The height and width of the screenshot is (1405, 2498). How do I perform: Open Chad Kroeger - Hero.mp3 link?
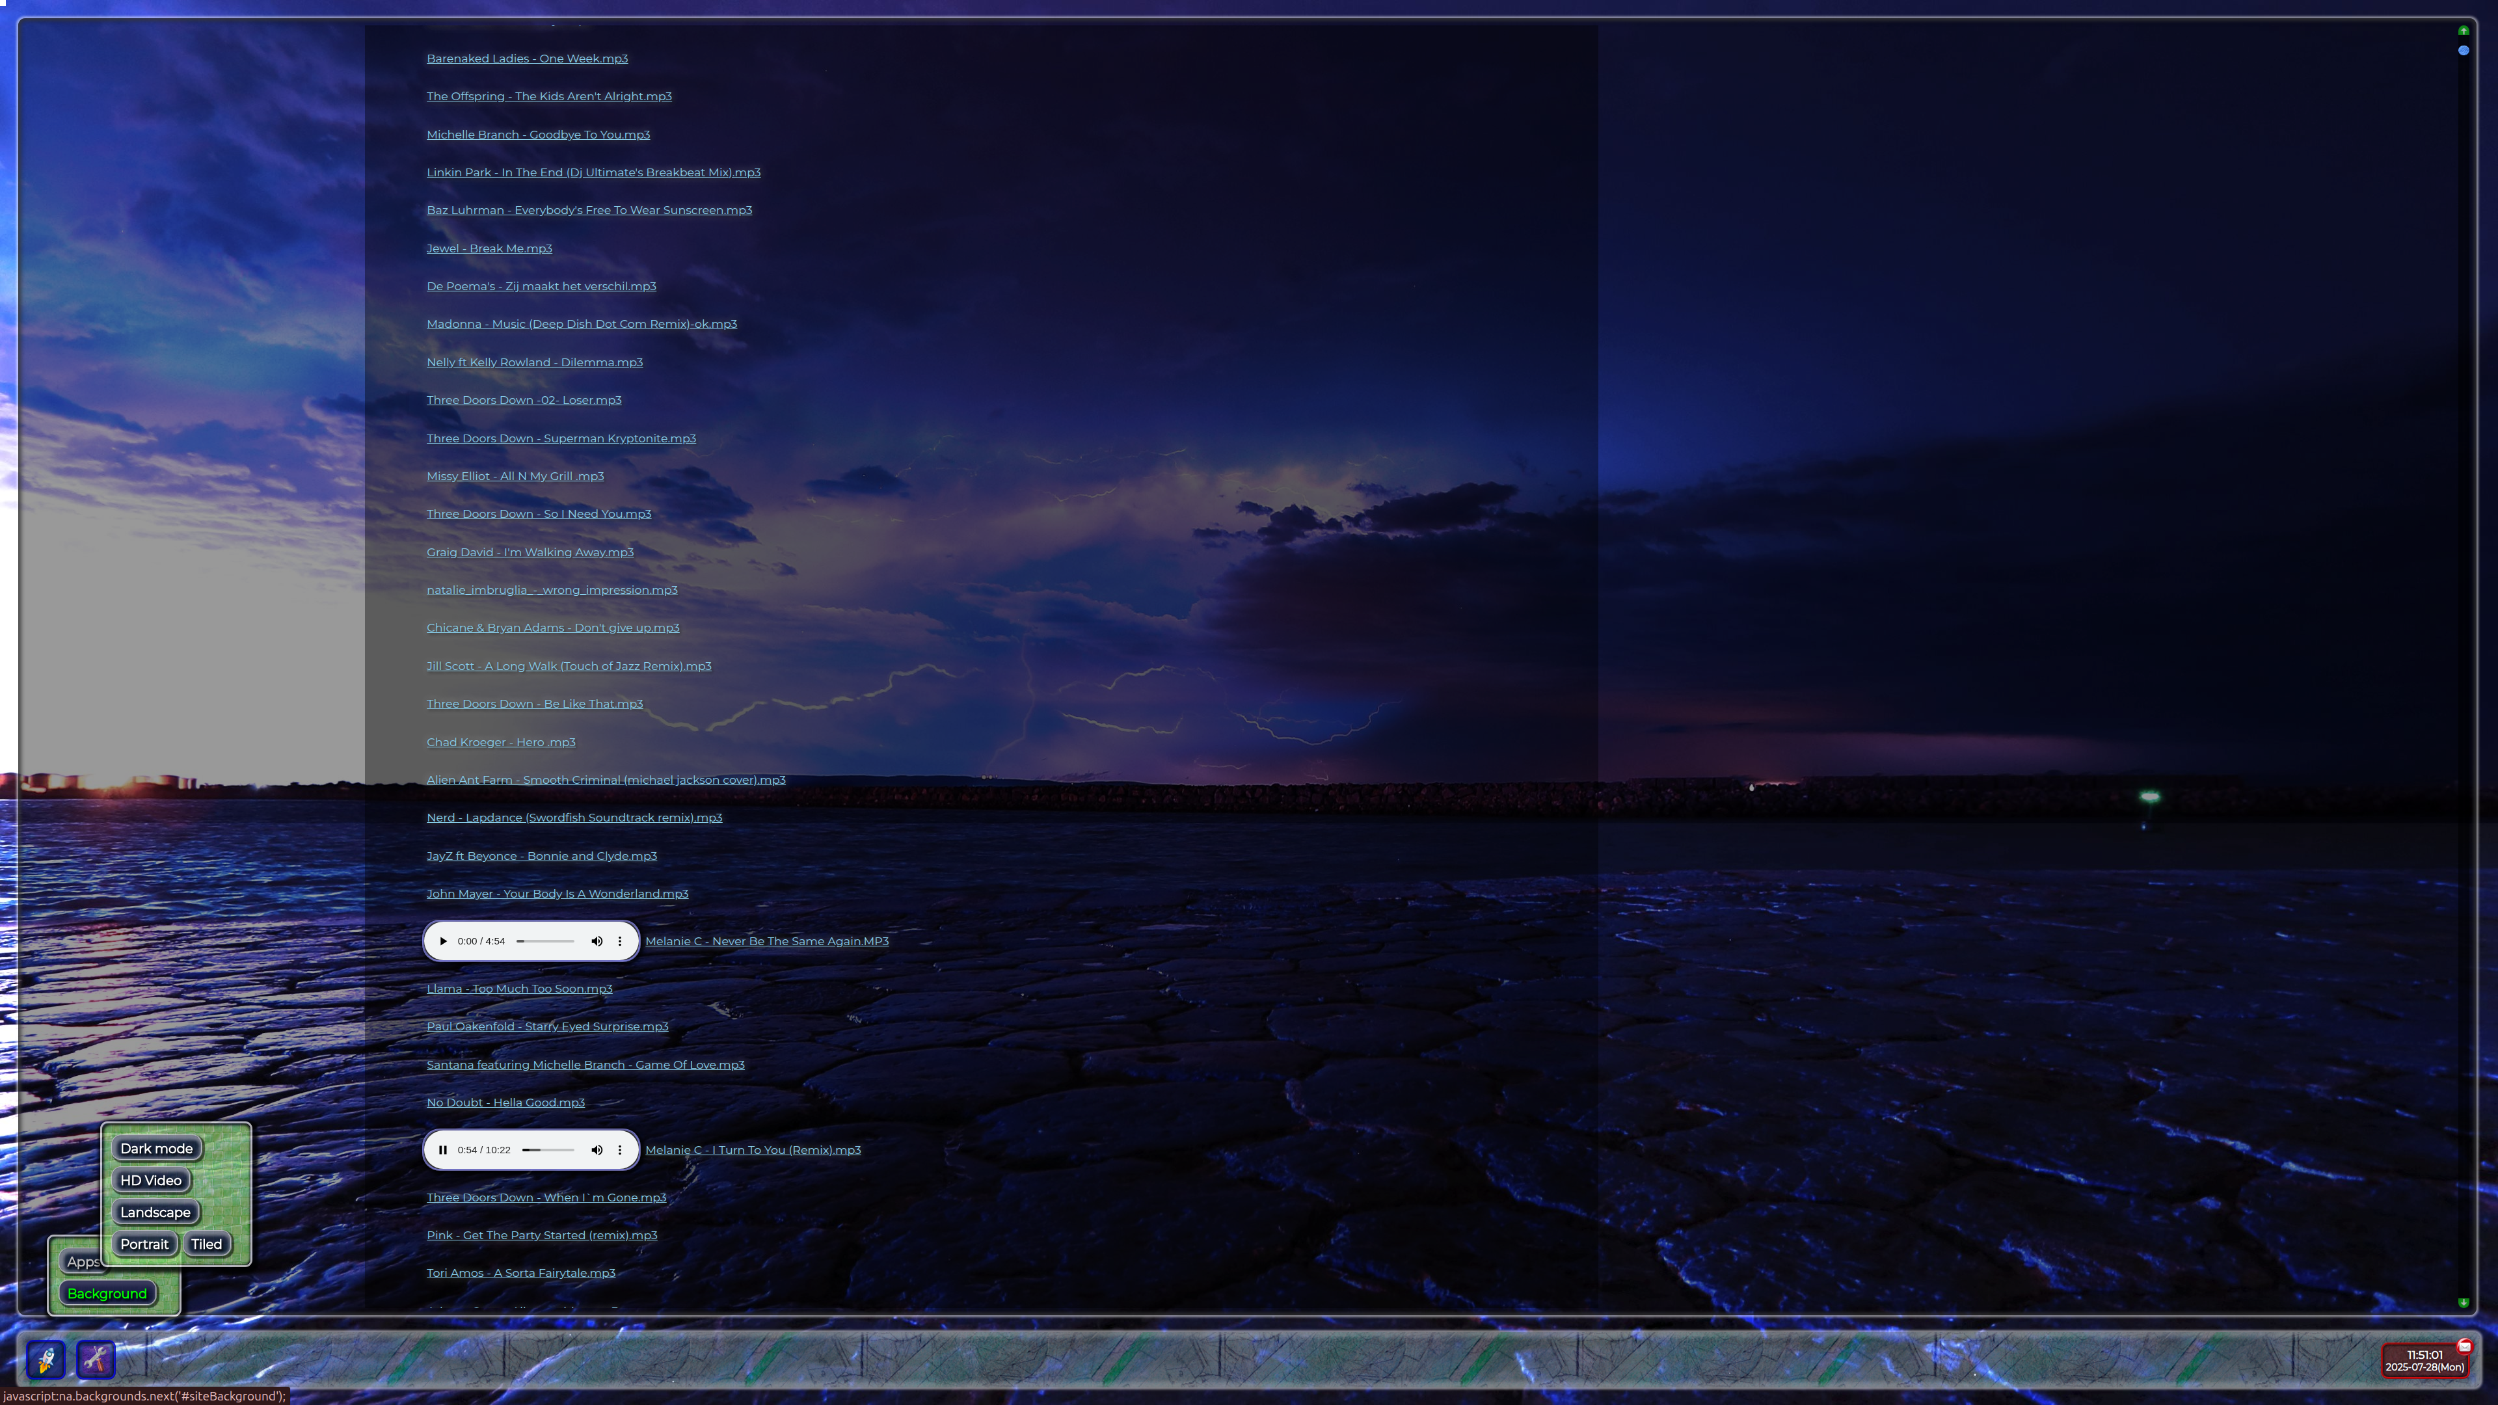500,743
